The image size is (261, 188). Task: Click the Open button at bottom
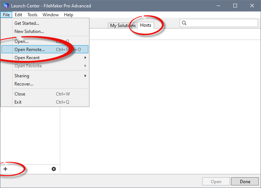coord(216,181)
